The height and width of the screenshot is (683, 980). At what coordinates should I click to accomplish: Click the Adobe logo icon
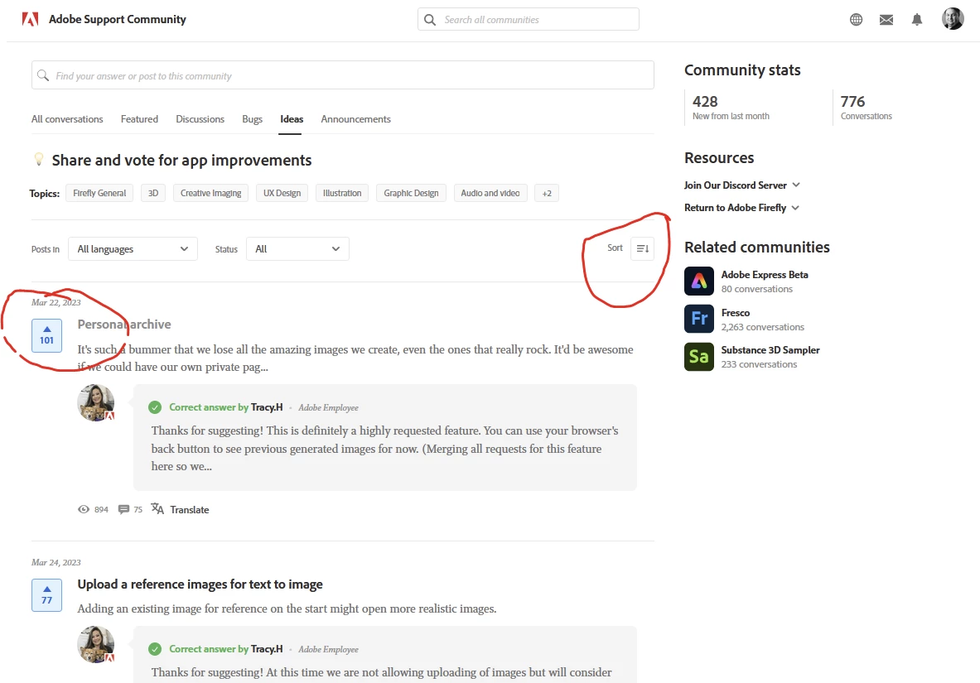click(30, 19)
